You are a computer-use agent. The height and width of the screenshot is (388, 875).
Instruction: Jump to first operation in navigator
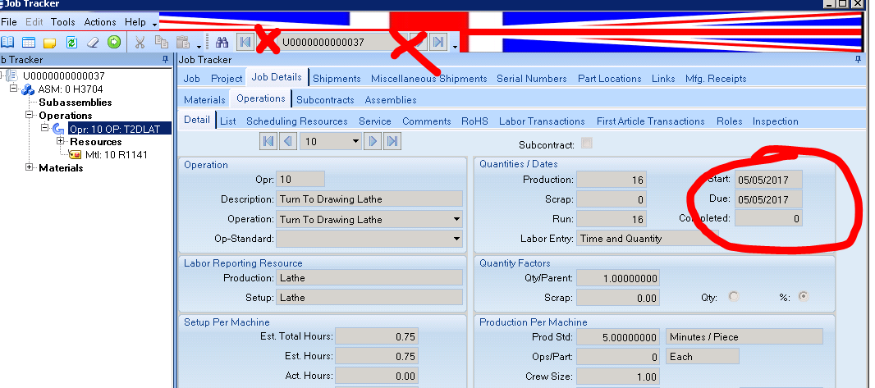(x=268, y=142)
